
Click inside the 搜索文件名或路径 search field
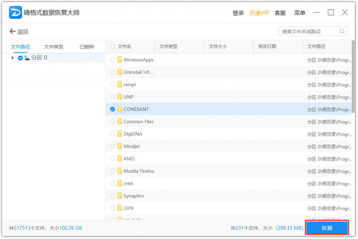308,31
